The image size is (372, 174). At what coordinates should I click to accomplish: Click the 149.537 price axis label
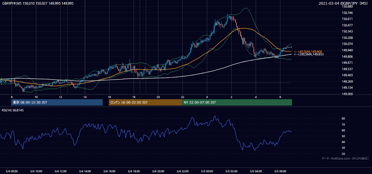click(348, 69)
